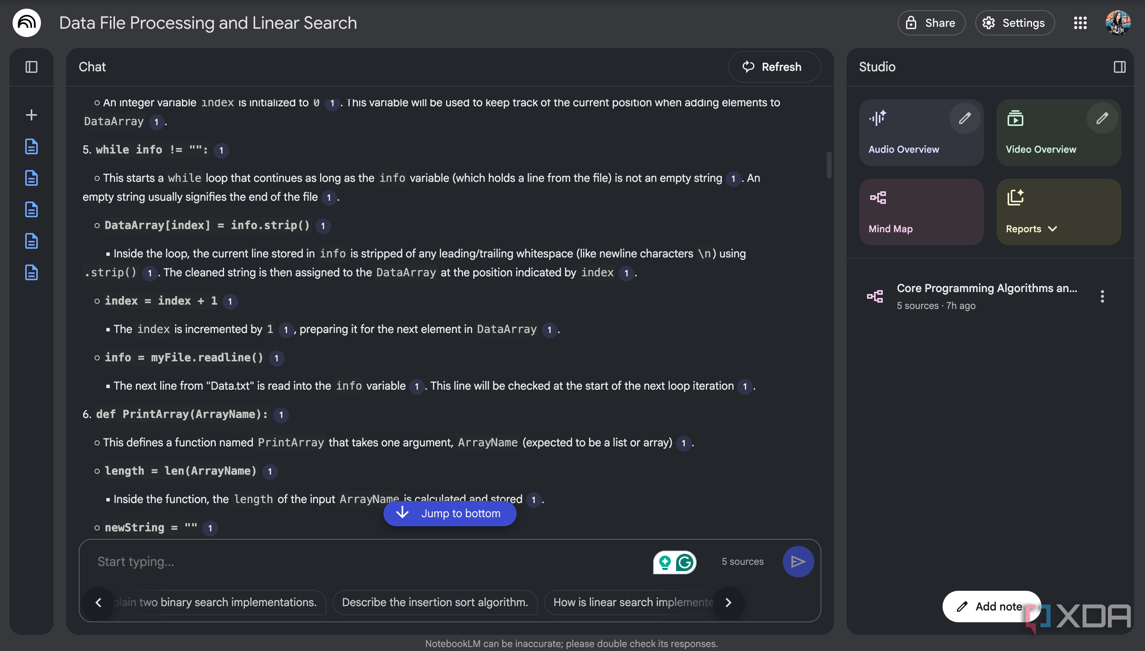Collapse the Studio panel icon
Screen dimensions: 1145x651
point(1119,67)
